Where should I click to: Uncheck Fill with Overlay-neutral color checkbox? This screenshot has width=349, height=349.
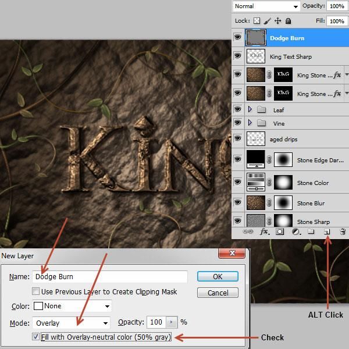36,336
